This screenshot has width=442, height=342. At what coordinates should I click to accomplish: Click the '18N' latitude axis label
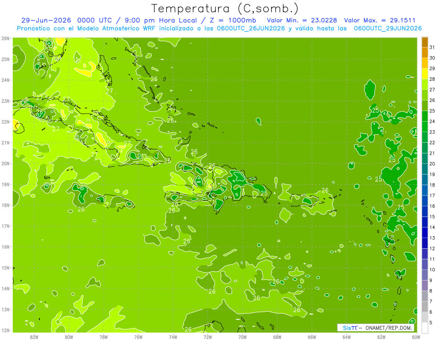tap(5, 205)
